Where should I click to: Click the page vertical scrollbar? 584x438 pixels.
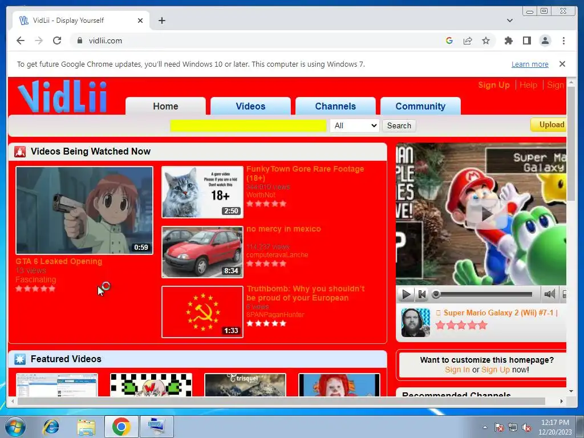tap(571, 143)
